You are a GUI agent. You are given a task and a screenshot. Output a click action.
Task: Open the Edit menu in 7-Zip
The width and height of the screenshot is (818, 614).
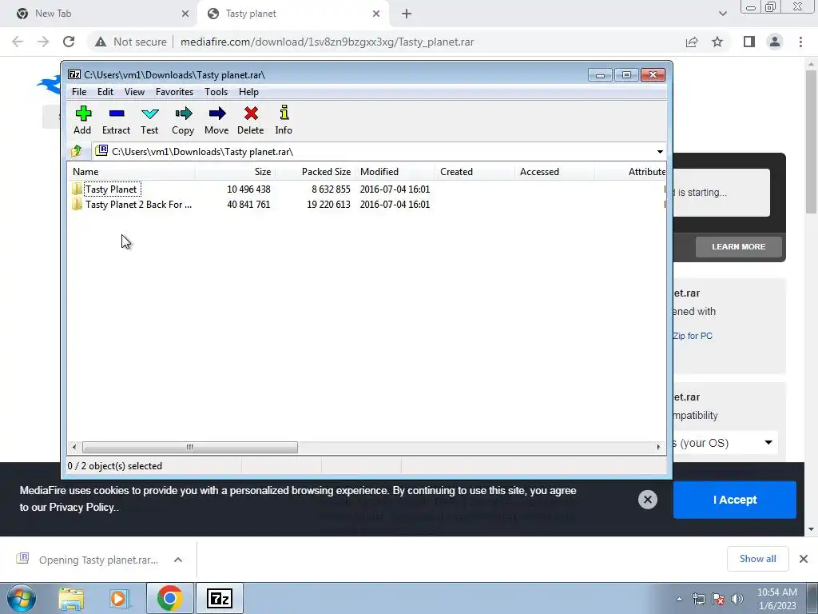[105, 92]
